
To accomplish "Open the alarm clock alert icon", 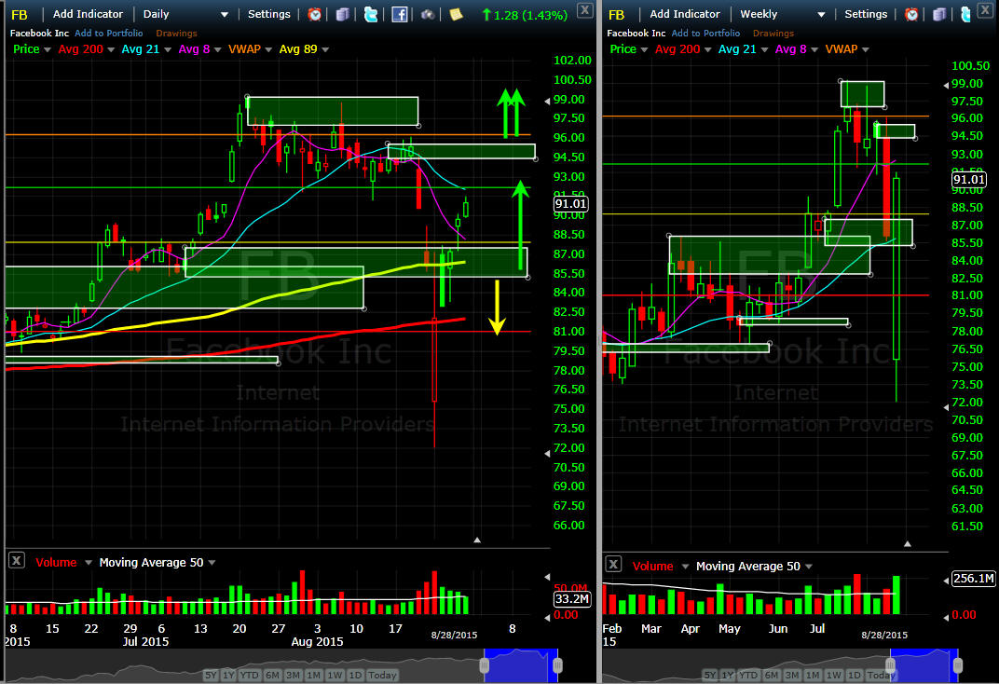I will click(314, 14).
